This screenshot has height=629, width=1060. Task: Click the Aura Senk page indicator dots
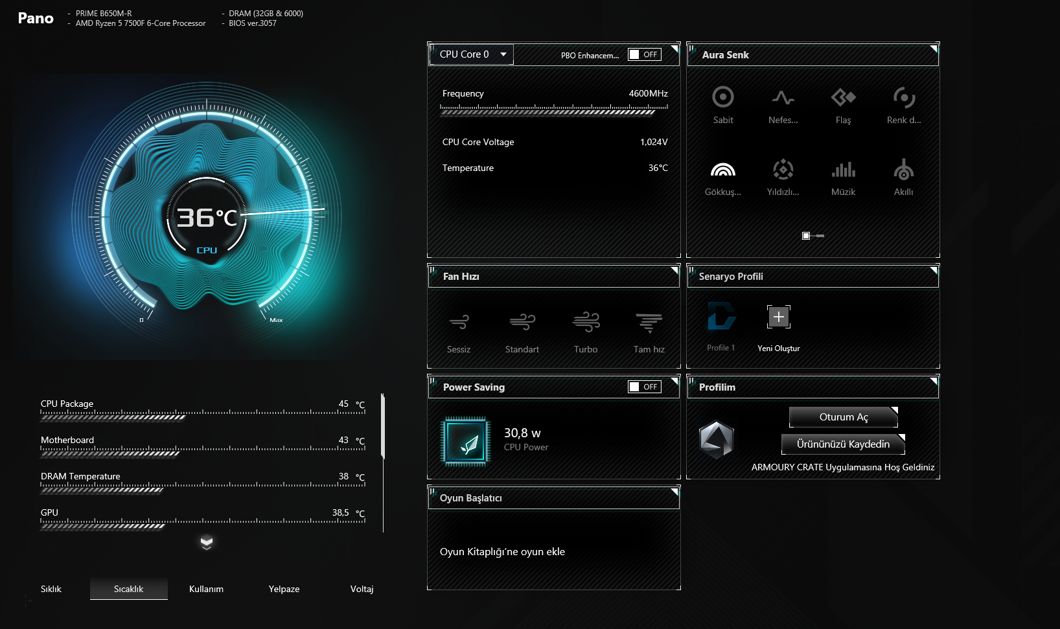click(x=813, y=236)
